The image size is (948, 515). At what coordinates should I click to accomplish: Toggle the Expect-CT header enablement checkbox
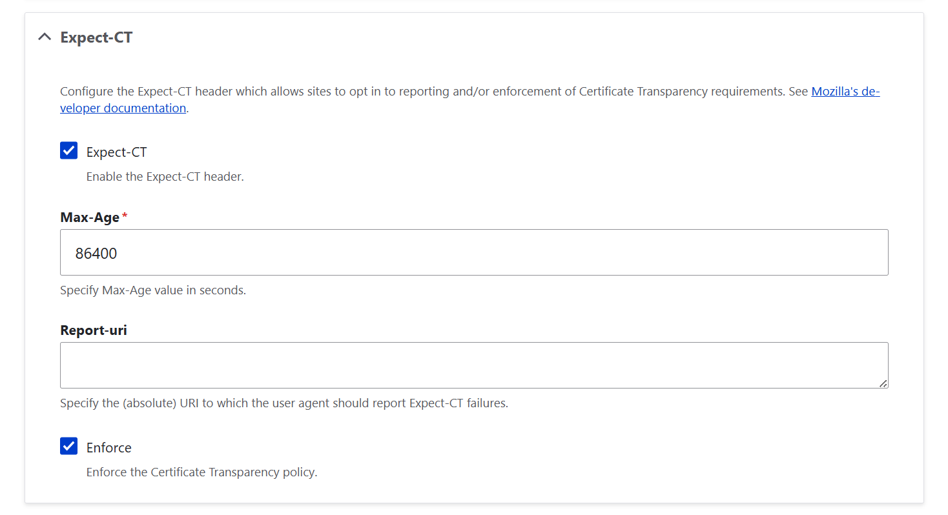[68, 150]
